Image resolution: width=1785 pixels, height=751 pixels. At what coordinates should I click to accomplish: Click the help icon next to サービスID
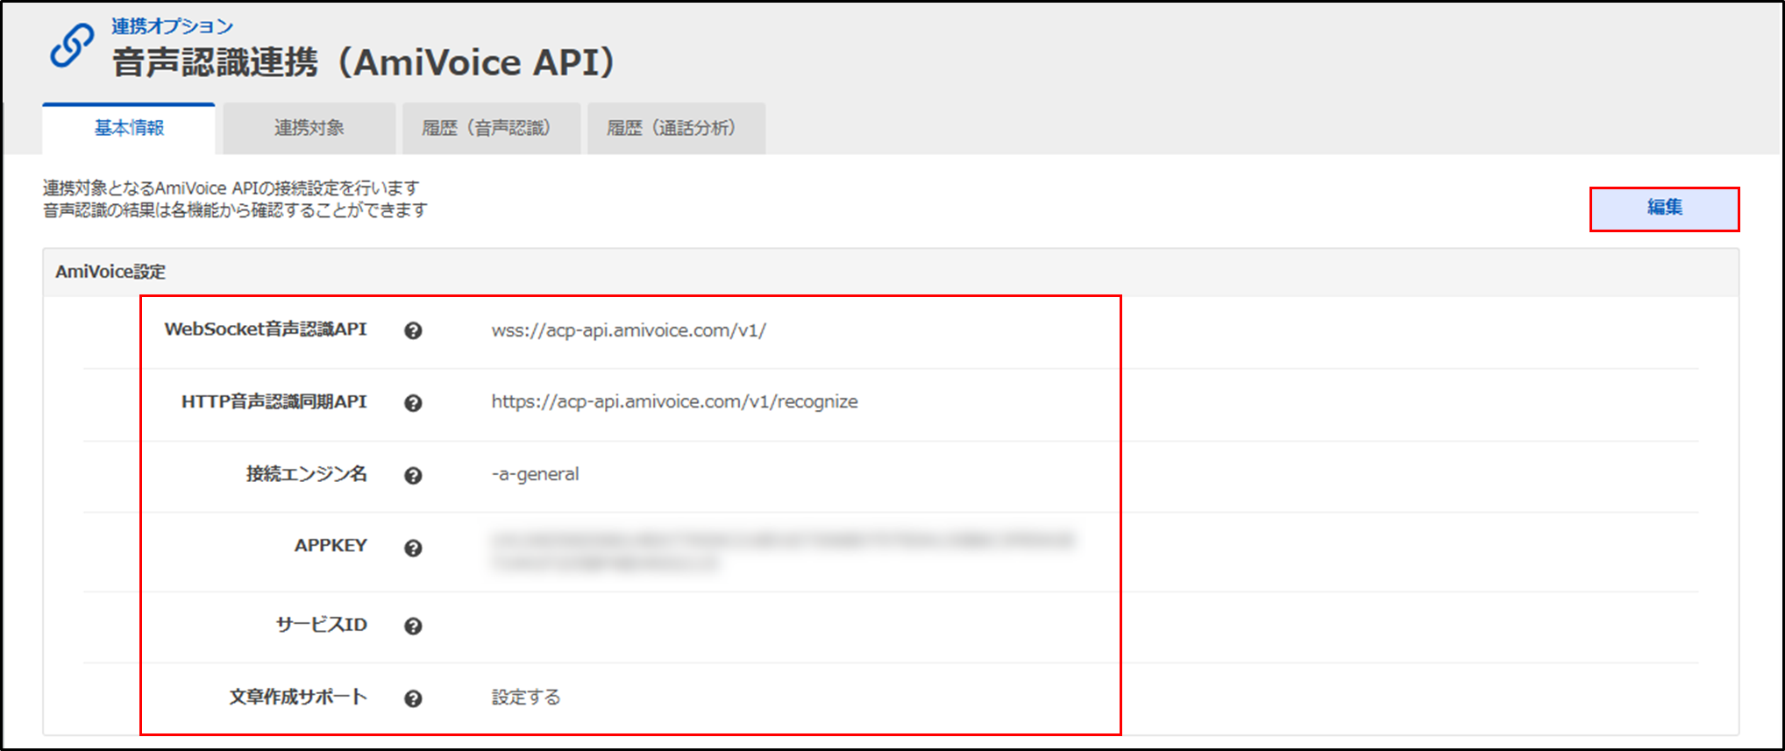[413, 626]
